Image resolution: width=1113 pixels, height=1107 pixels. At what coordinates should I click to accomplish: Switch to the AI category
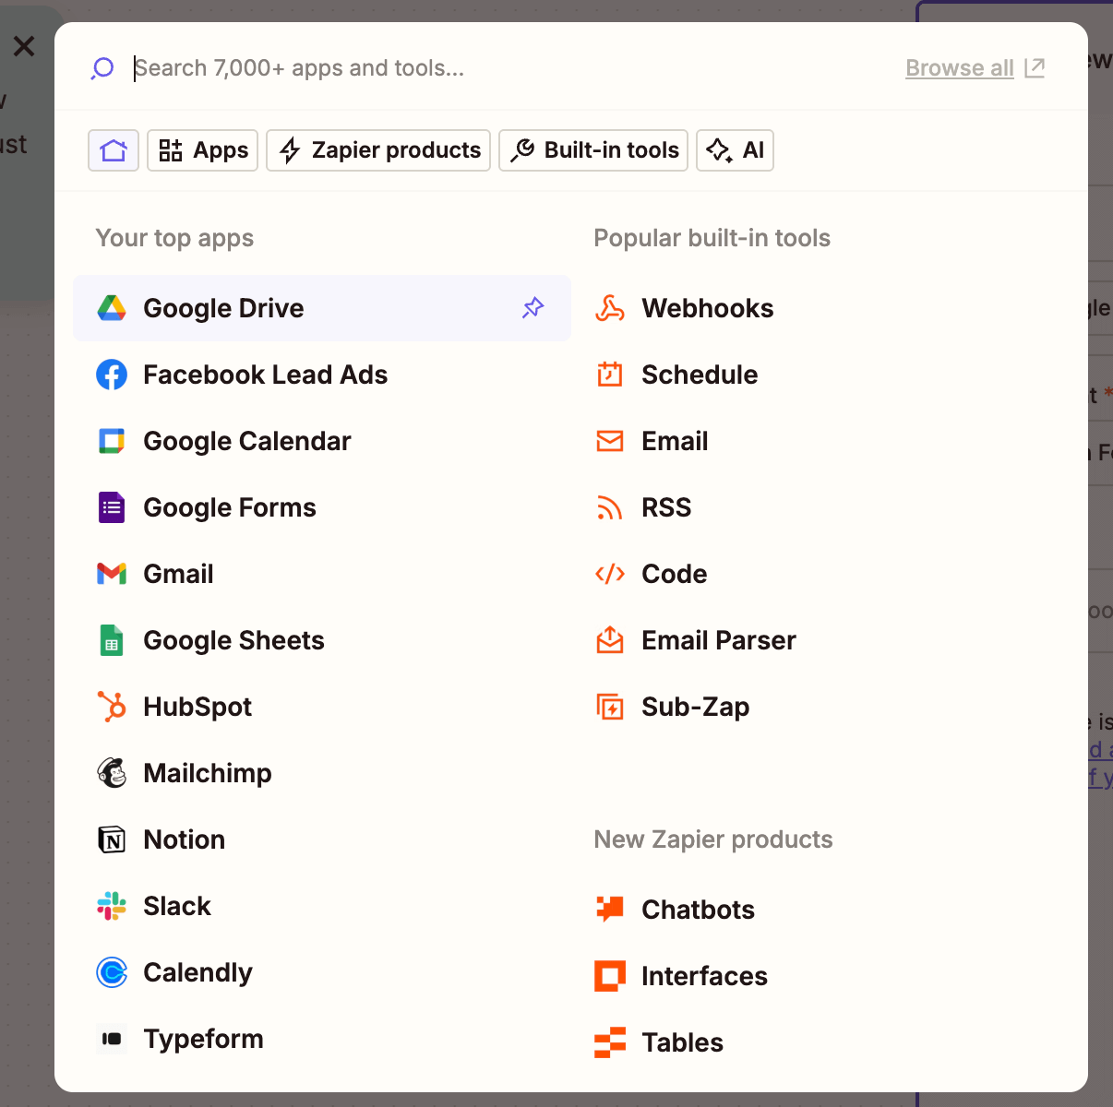point(735,150)
